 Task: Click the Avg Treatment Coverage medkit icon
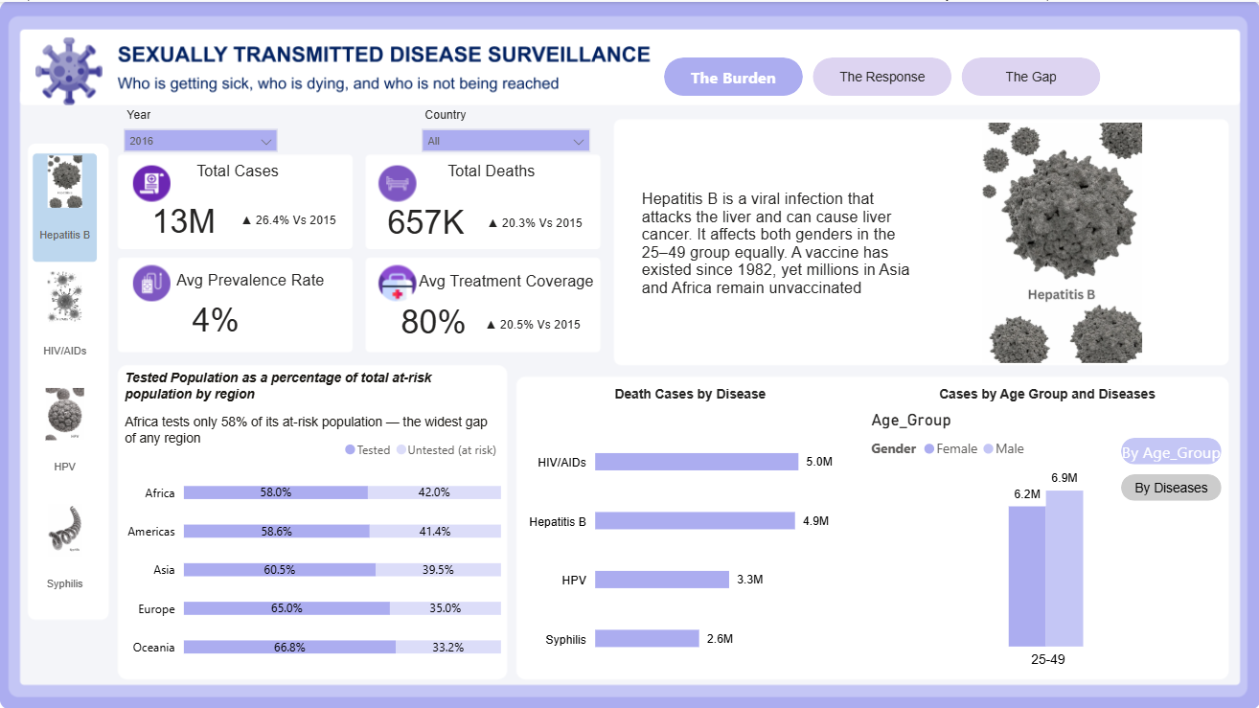point(397,285)
